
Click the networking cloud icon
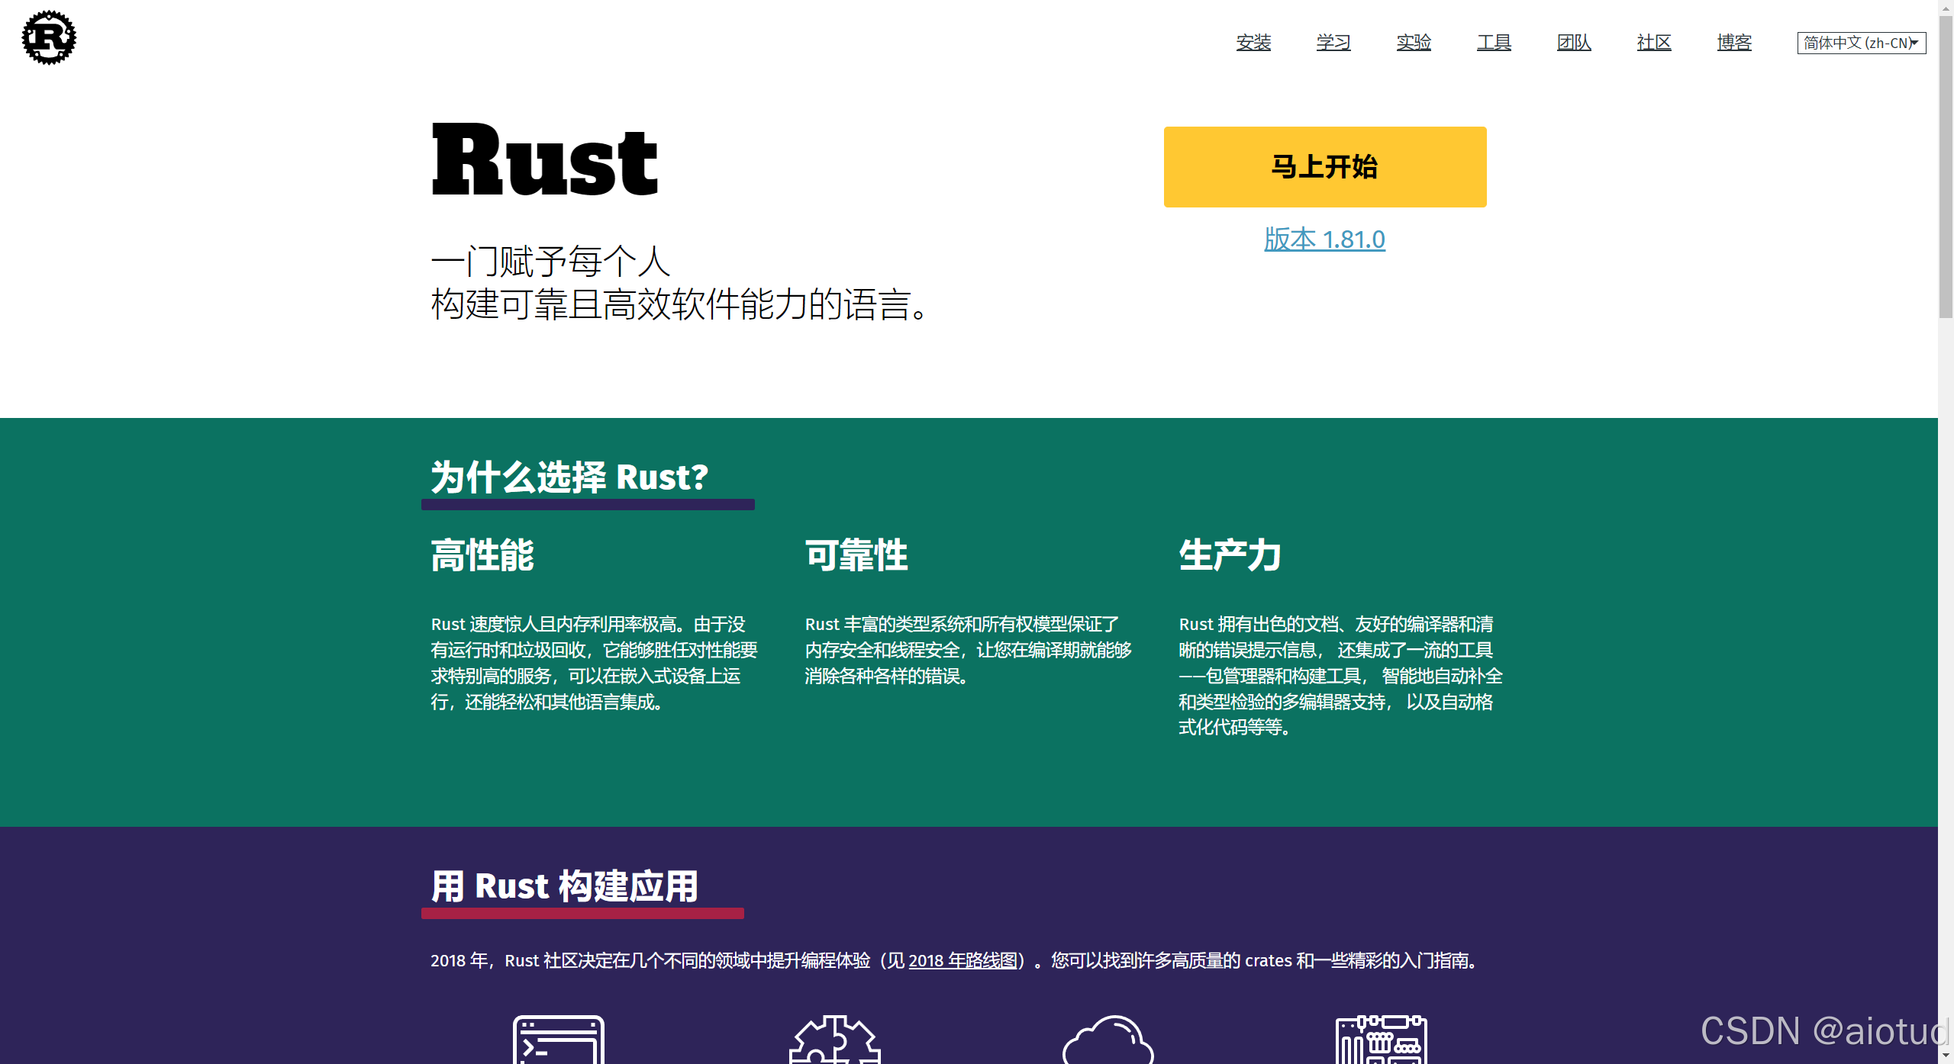1108,1040
